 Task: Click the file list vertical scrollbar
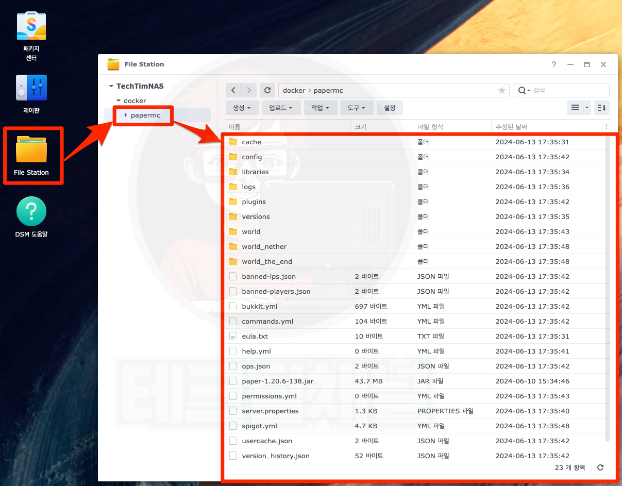pos(607,289)
